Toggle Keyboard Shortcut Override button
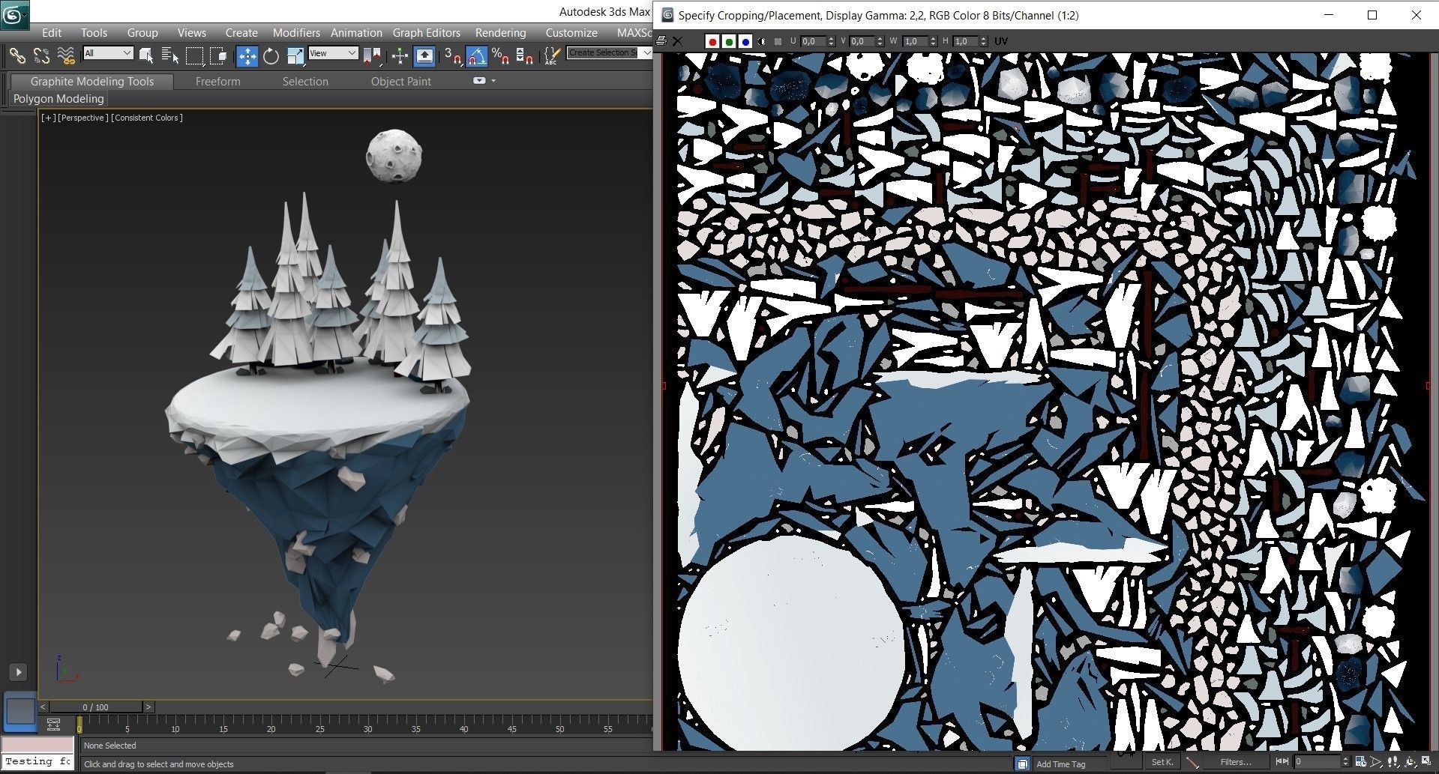 pyautogui.click(x=424, y=55)
